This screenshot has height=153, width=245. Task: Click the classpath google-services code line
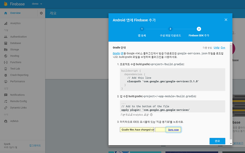(163, 82)
